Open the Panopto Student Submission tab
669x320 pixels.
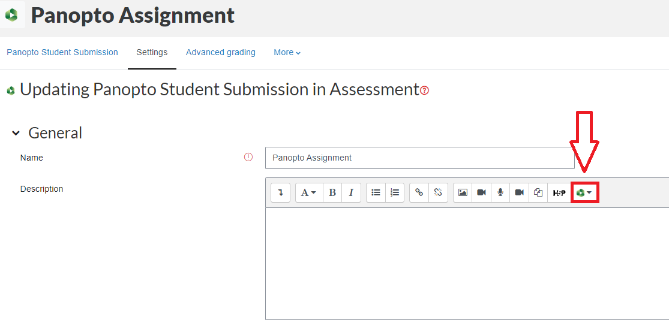(x=62, y=52)
